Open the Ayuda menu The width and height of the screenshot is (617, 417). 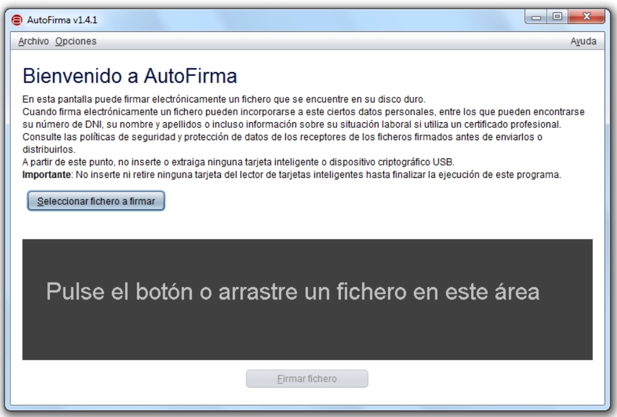tap(583, 41)
